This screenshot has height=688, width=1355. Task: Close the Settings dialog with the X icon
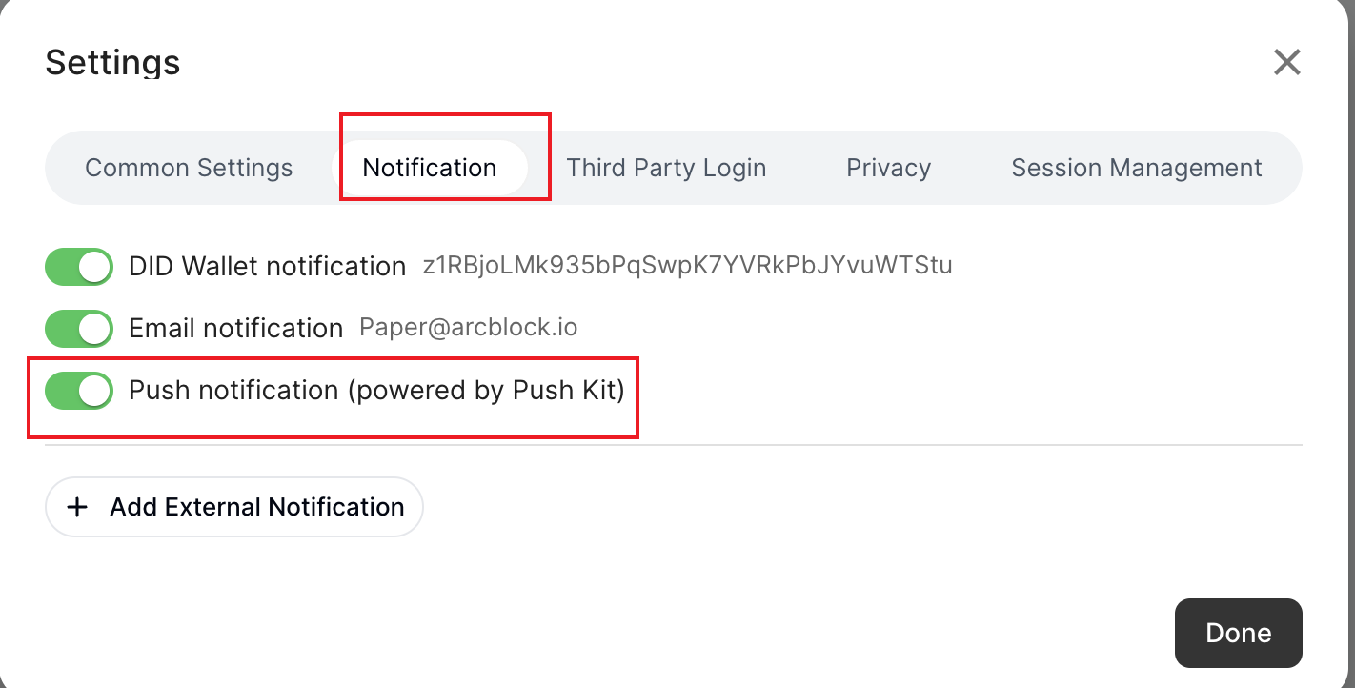click(1286, 63)
